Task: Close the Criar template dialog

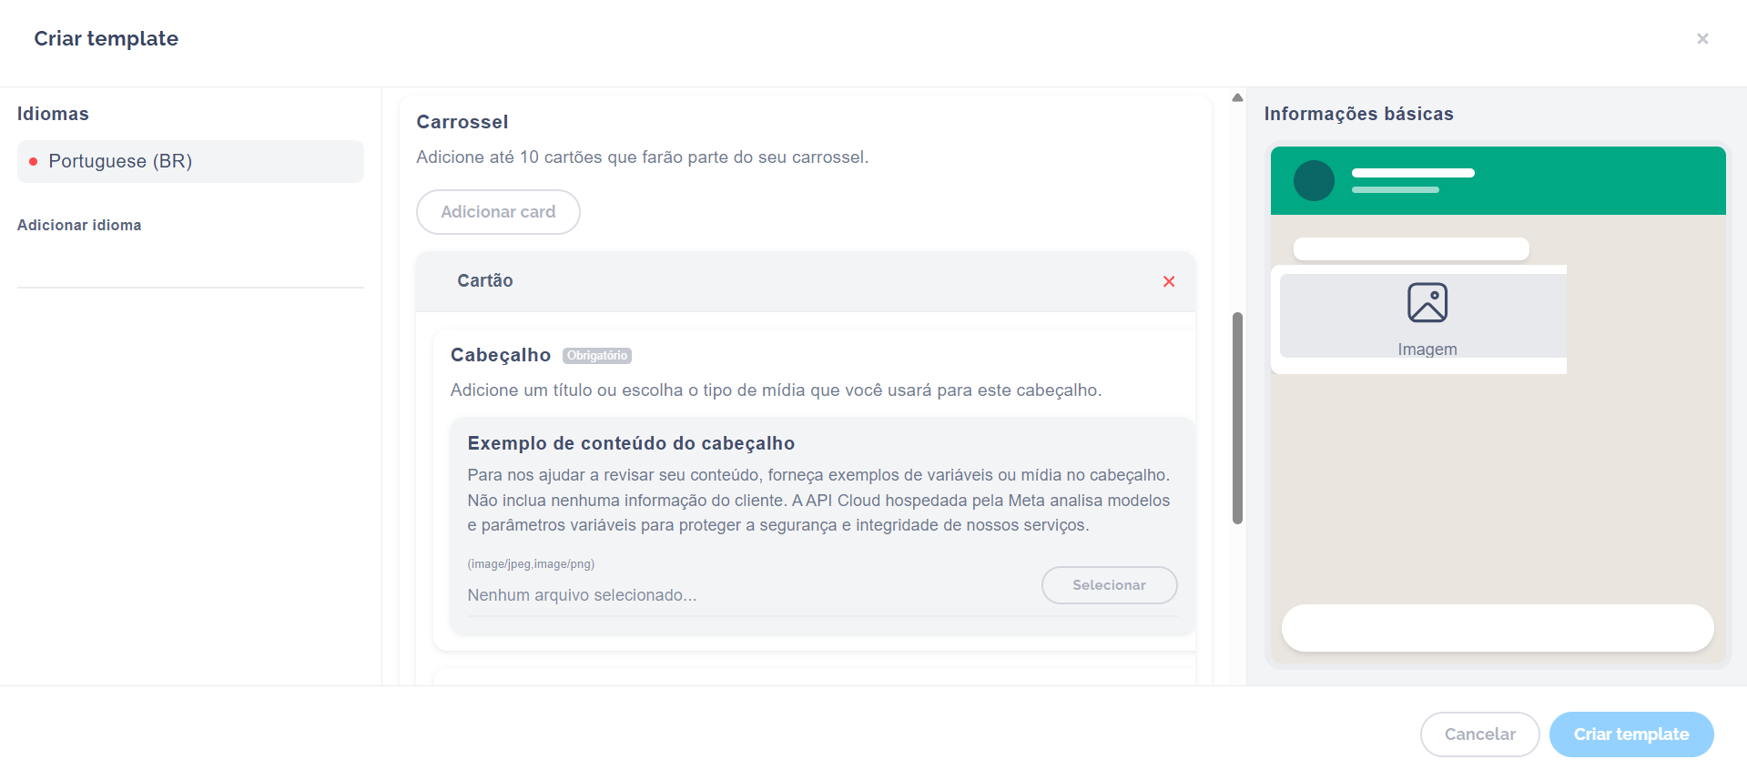Action: click(x=1702, y=38)
